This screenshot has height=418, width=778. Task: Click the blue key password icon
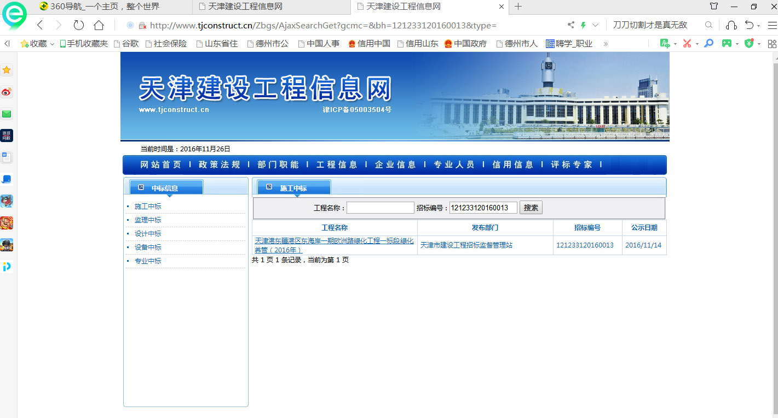click(708, 43)
